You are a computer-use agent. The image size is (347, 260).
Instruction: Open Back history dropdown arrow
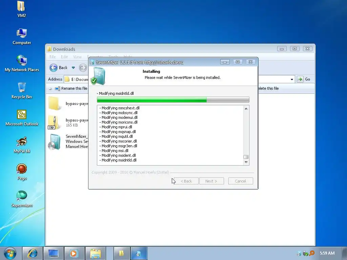(x=73, y=68)
